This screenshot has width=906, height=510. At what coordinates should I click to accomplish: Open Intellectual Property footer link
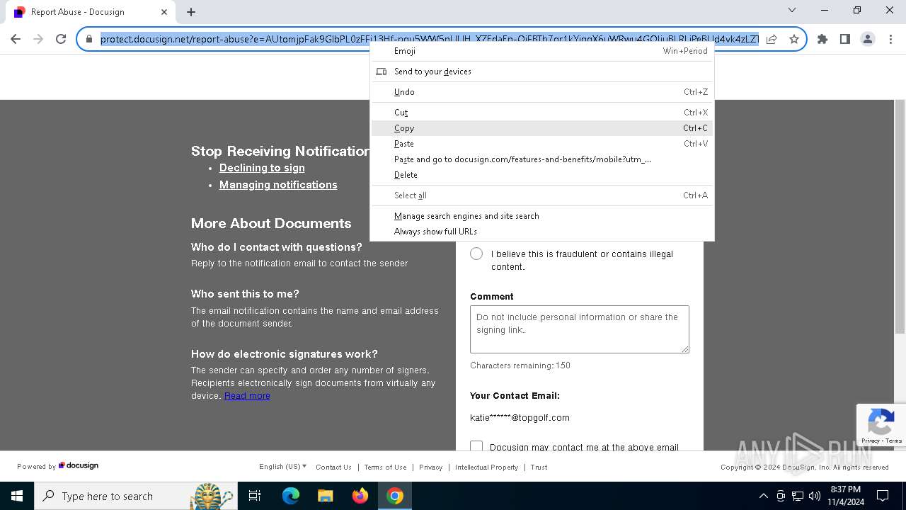[486, 467]
